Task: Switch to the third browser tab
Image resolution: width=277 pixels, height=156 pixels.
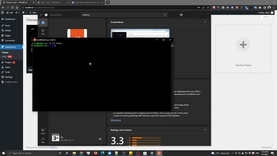Action: tap(87, 3)
